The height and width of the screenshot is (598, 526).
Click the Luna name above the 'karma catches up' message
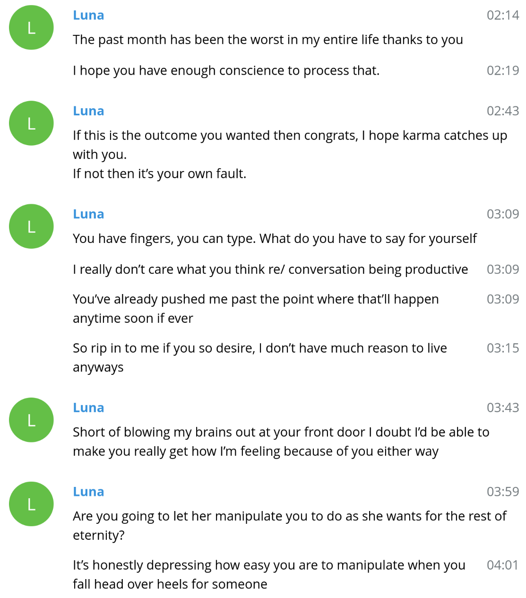[x=88, y=111]
